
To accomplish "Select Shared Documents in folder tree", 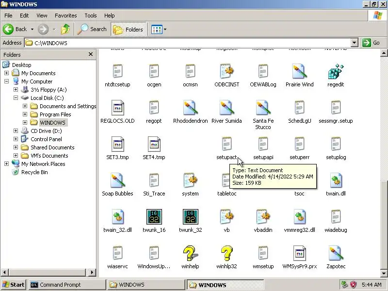I will [x=52, y=147].
